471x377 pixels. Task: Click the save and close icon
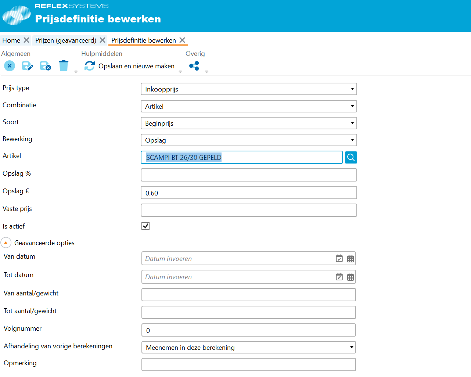[x=46, y=66]
